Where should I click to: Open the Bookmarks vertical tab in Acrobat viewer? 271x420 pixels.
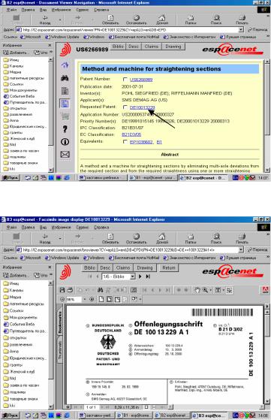pos(60,322)
